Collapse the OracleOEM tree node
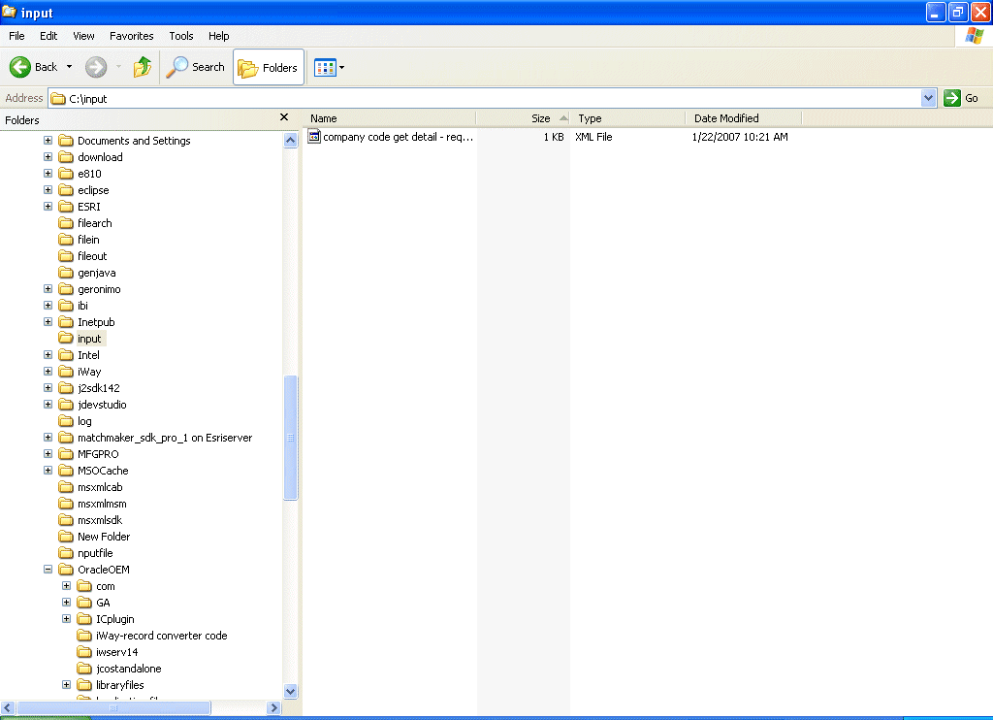 tap(48, 569)
